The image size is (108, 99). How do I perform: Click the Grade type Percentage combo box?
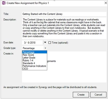pos(35,48)
